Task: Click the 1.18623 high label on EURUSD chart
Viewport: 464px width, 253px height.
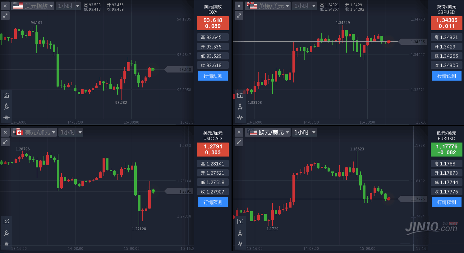Action: click(x=357, y=149)
